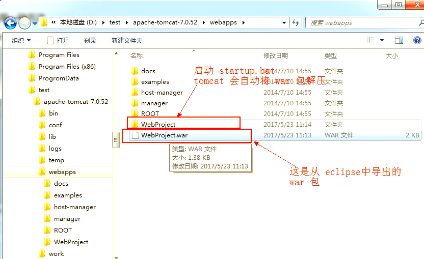Select apache-tomcat-7.0.52 breadcrumb segment
Viewport: 424px width, 259px height.
point(165,22)
